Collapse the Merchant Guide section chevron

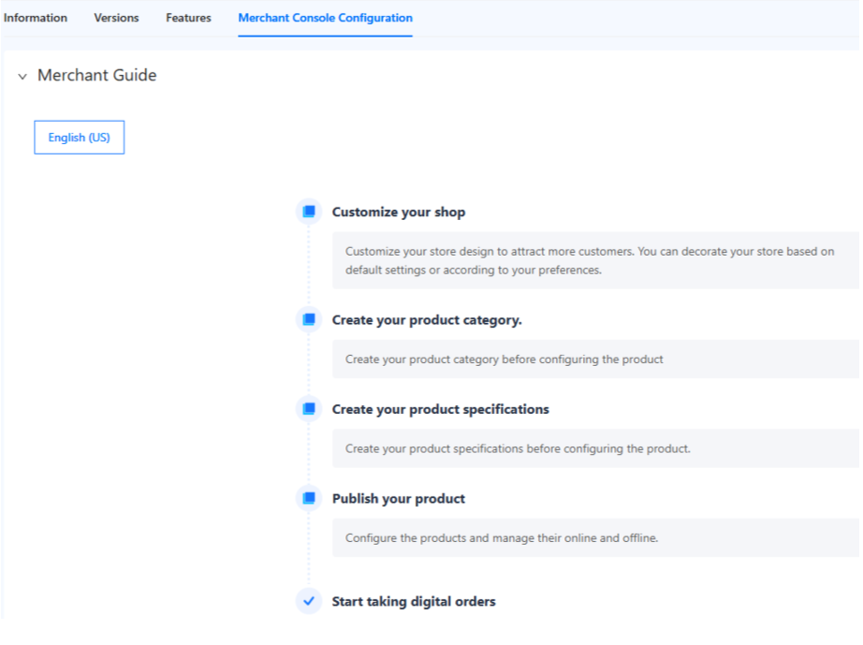22,76
